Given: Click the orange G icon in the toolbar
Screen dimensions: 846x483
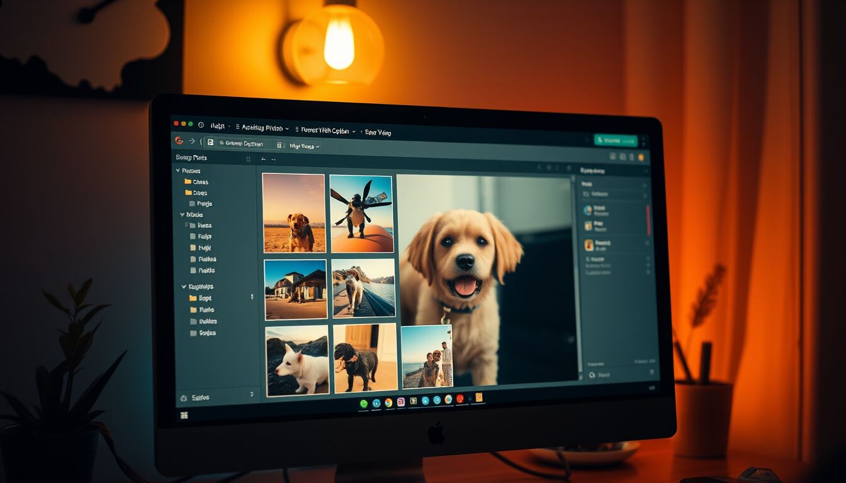Looking at the screenshot, I should coord(179,141).
